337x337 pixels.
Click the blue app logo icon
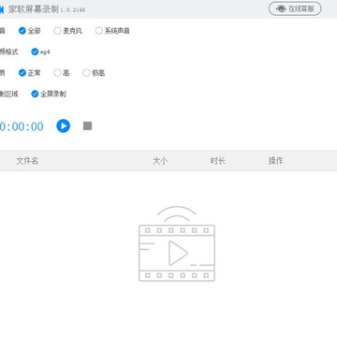click(2, 9)
